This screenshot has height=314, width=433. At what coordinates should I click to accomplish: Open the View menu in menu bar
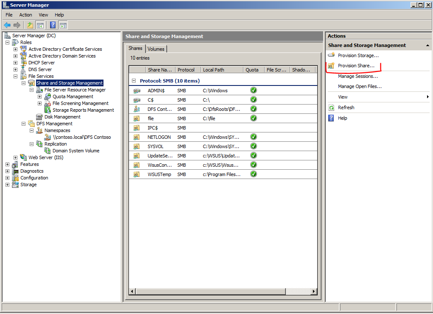point(43,15)
